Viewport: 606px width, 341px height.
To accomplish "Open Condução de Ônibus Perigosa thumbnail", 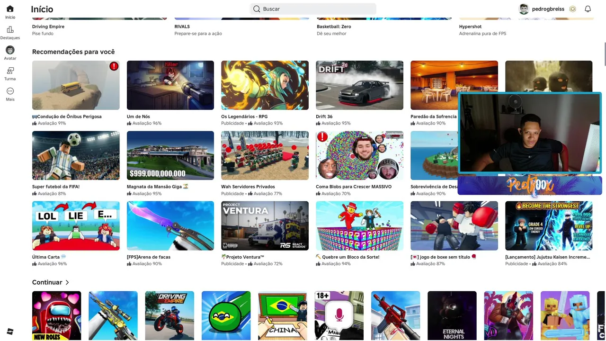I will (x=76, y=85).
